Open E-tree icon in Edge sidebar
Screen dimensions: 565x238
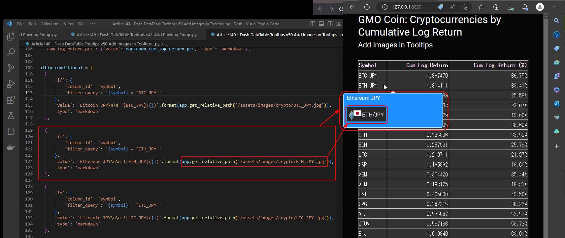coord(557,131)
